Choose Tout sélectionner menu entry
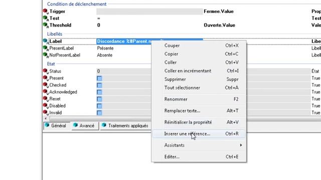321x180 pixels. [199, 87]
